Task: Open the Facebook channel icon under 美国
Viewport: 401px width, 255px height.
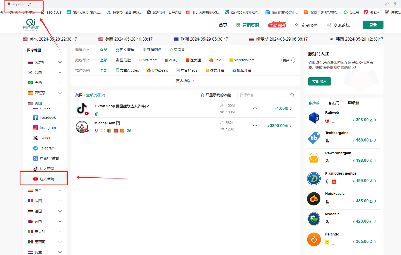Action: (x=36, y=117)
